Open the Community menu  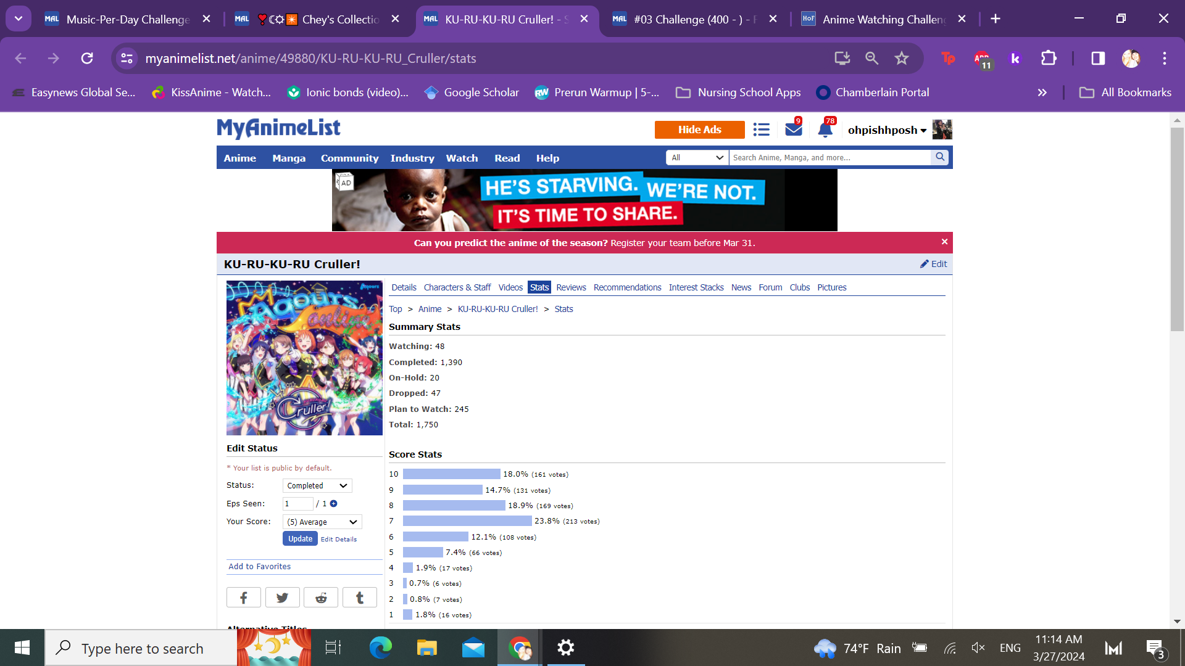coord(349,158)
